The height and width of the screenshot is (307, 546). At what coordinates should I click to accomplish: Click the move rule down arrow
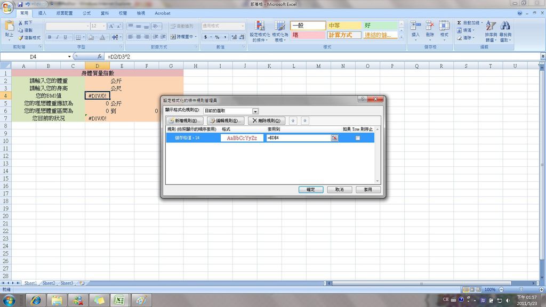[304, 121]
